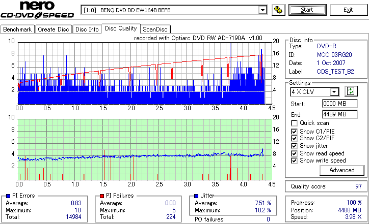The image size is (369, 224).
Task: Select the Disc Quality tab
Action: point(121,28)
